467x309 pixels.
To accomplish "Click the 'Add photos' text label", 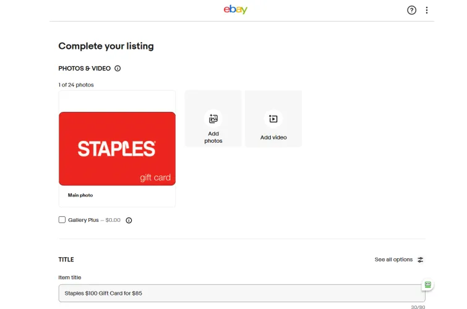I will [213, 137].
